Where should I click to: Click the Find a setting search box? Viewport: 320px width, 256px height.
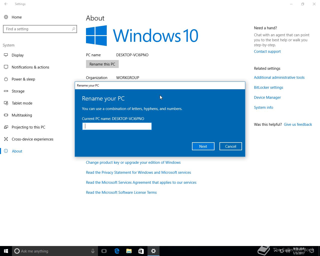point(40,29)
